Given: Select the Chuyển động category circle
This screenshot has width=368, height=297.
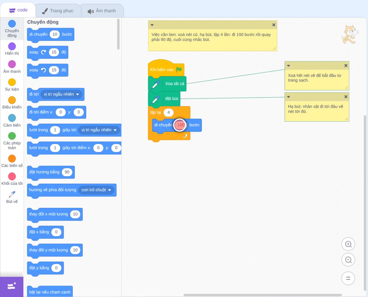Looking at the screenshot, I should pos(12,24).
